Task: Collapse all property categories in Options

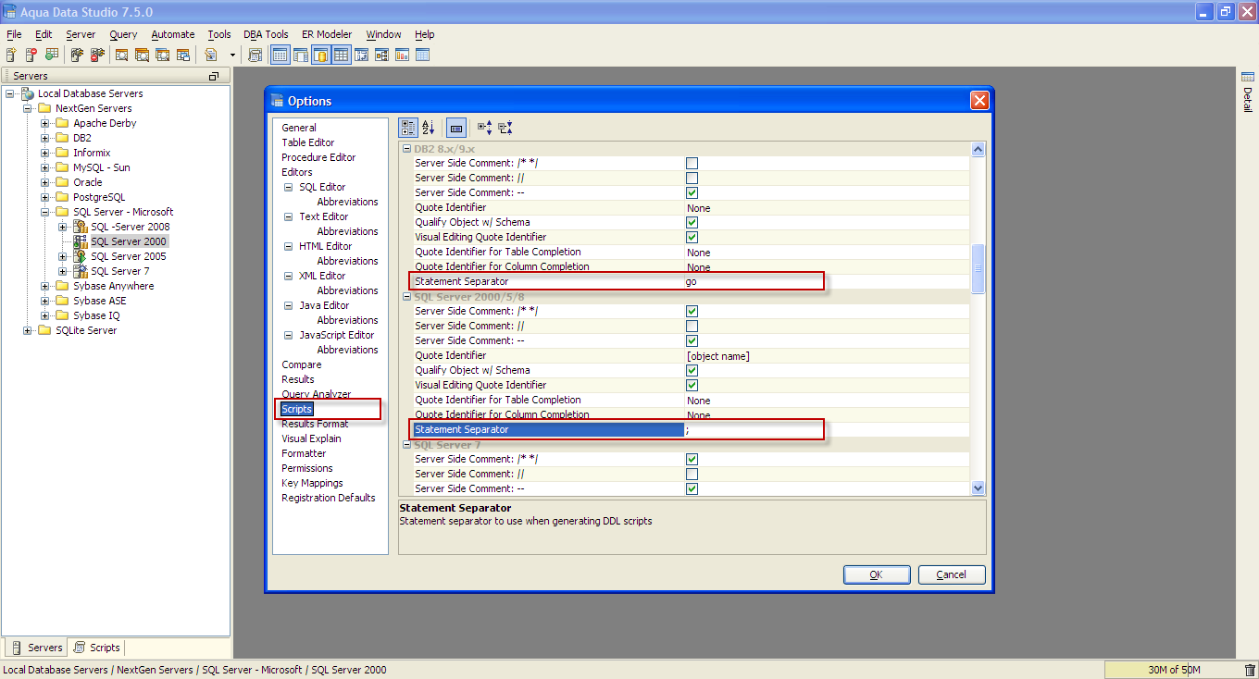Action: 505,128
